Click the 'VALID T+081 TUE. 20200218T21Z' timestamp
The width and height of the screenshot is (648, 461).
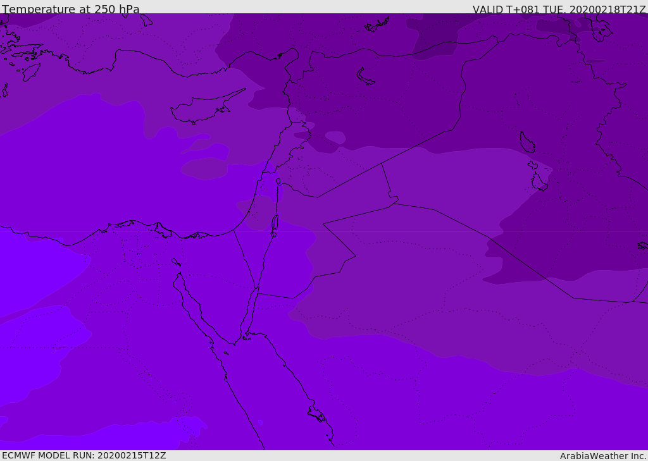click(x=559, y=9)
